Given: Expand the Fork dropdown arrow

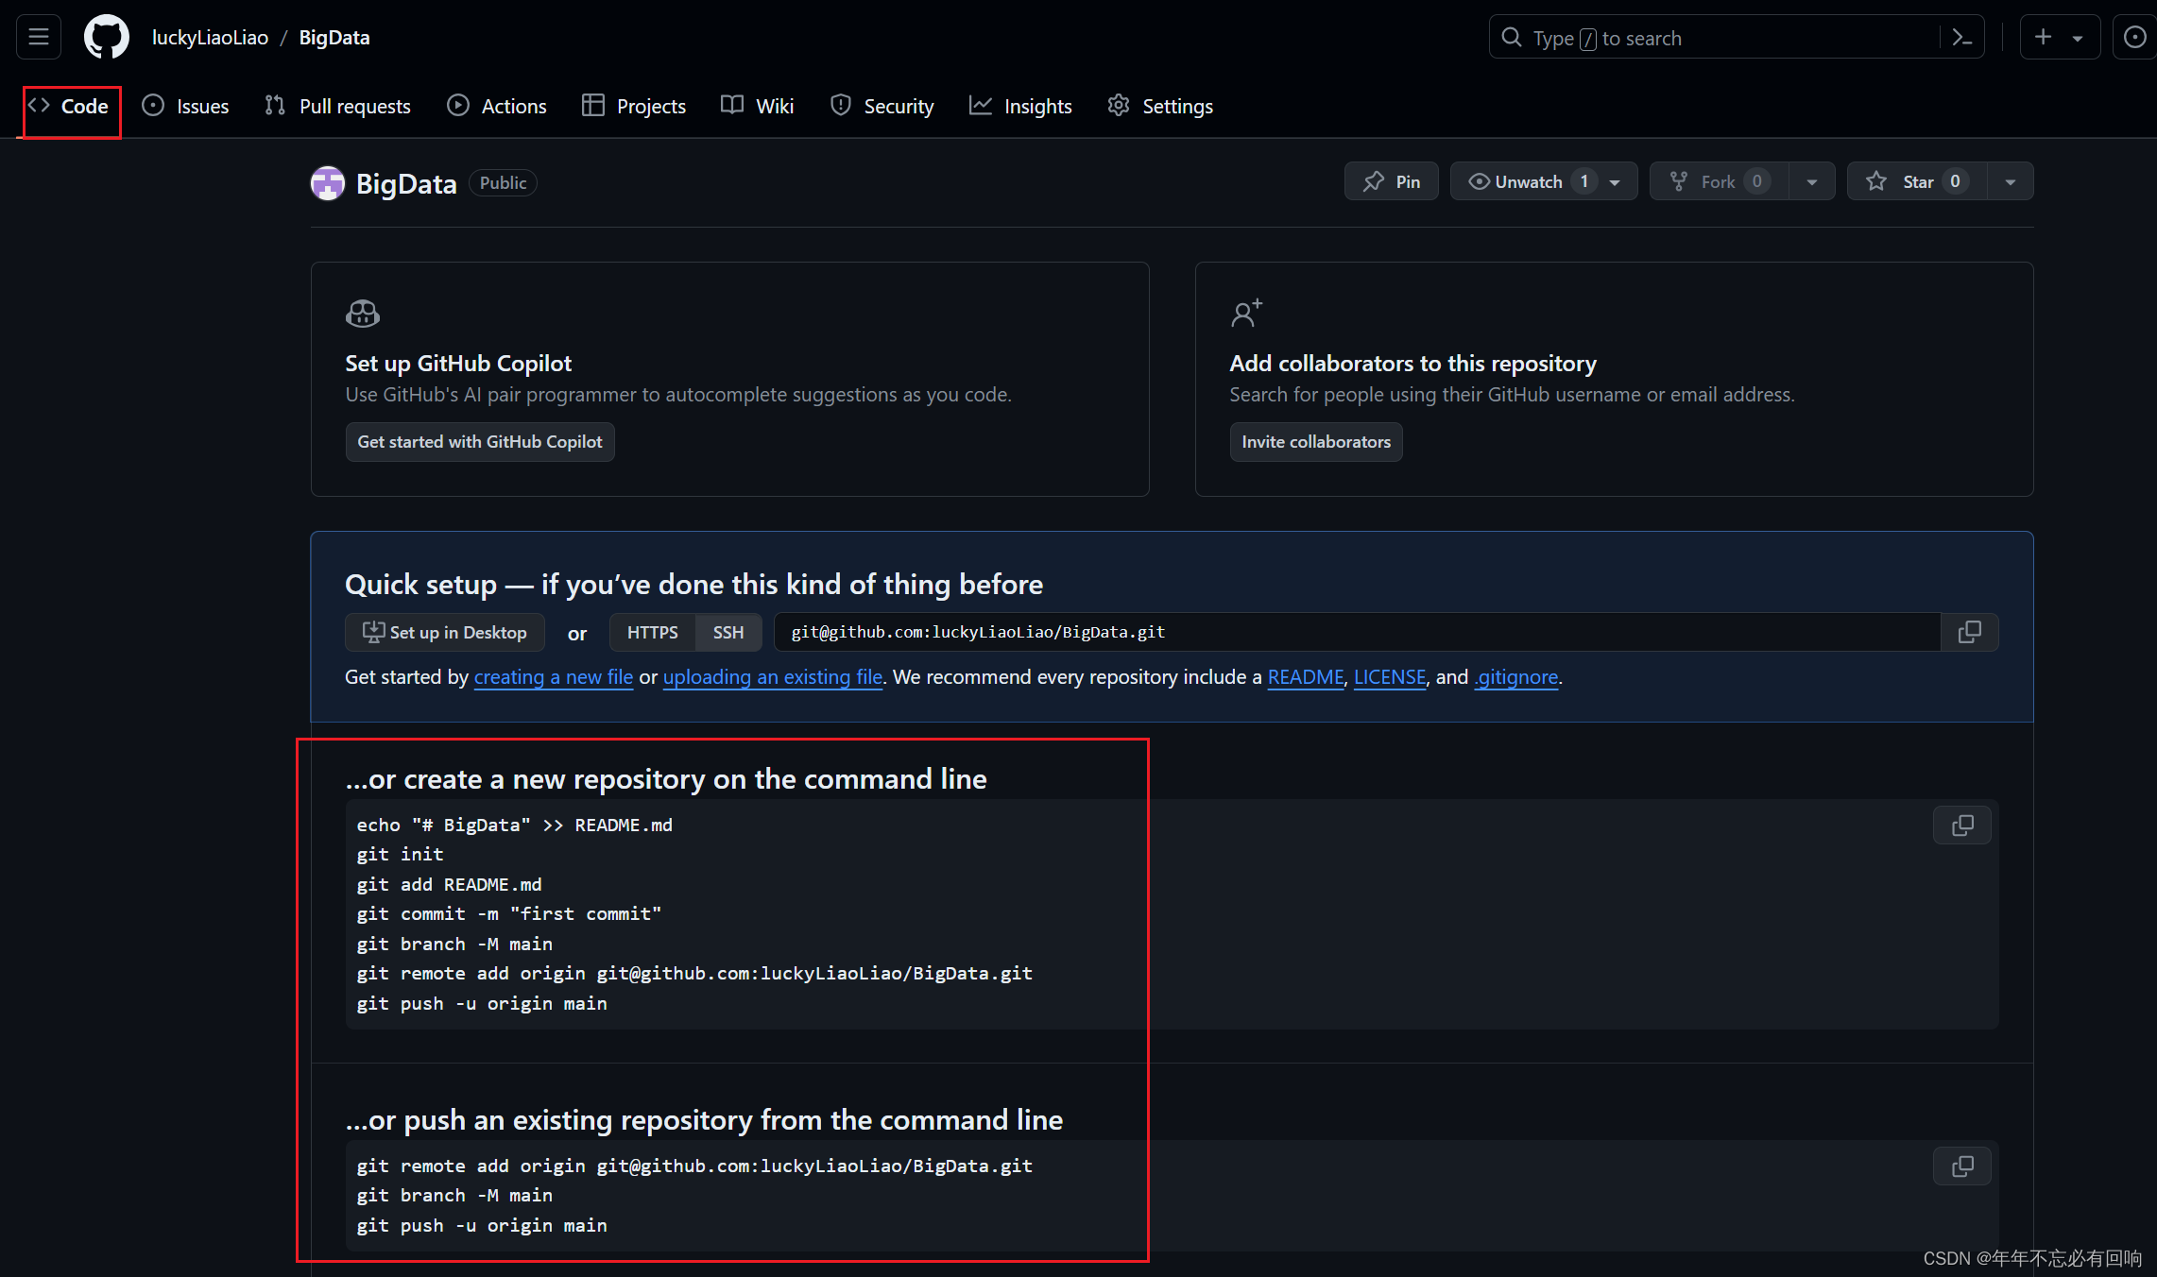Looking at the screenshot, I should coord(1812,182).
